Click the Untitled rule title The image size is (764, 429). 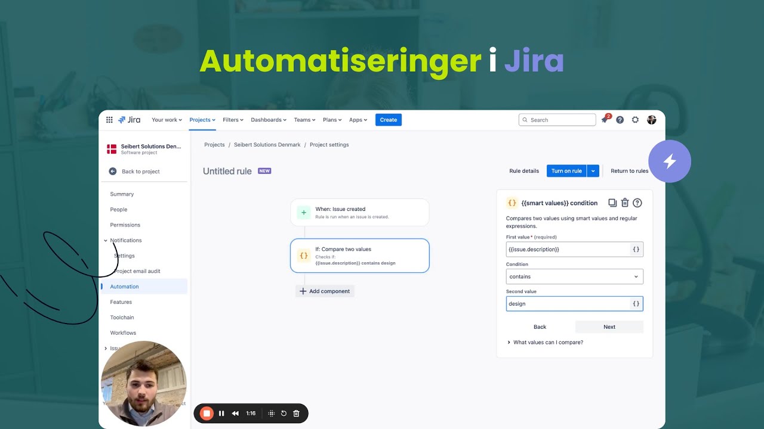pyautogui.click(x=227, y=171)
